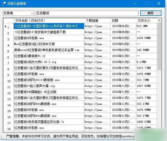Click the 文件大小 column header

pyautogui.click(x=146, y=21)
